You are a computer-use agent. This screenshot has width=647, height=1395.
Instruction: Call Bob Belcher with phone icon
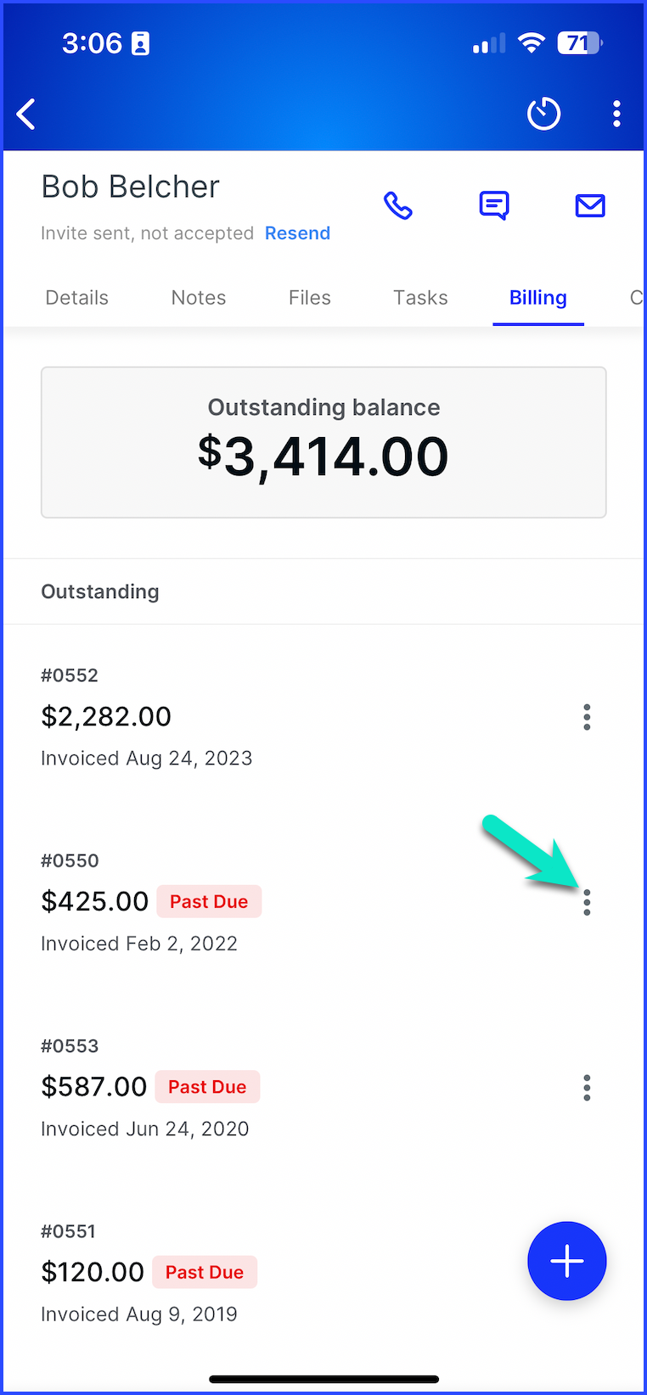click(398, 205)
